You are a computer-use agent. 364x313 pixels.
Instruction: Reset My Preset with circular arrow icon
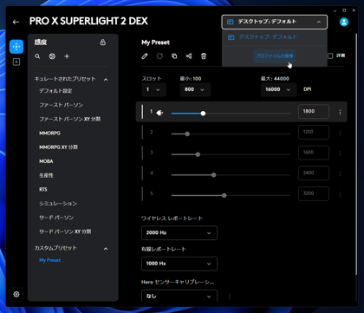(x=159, y=55)
